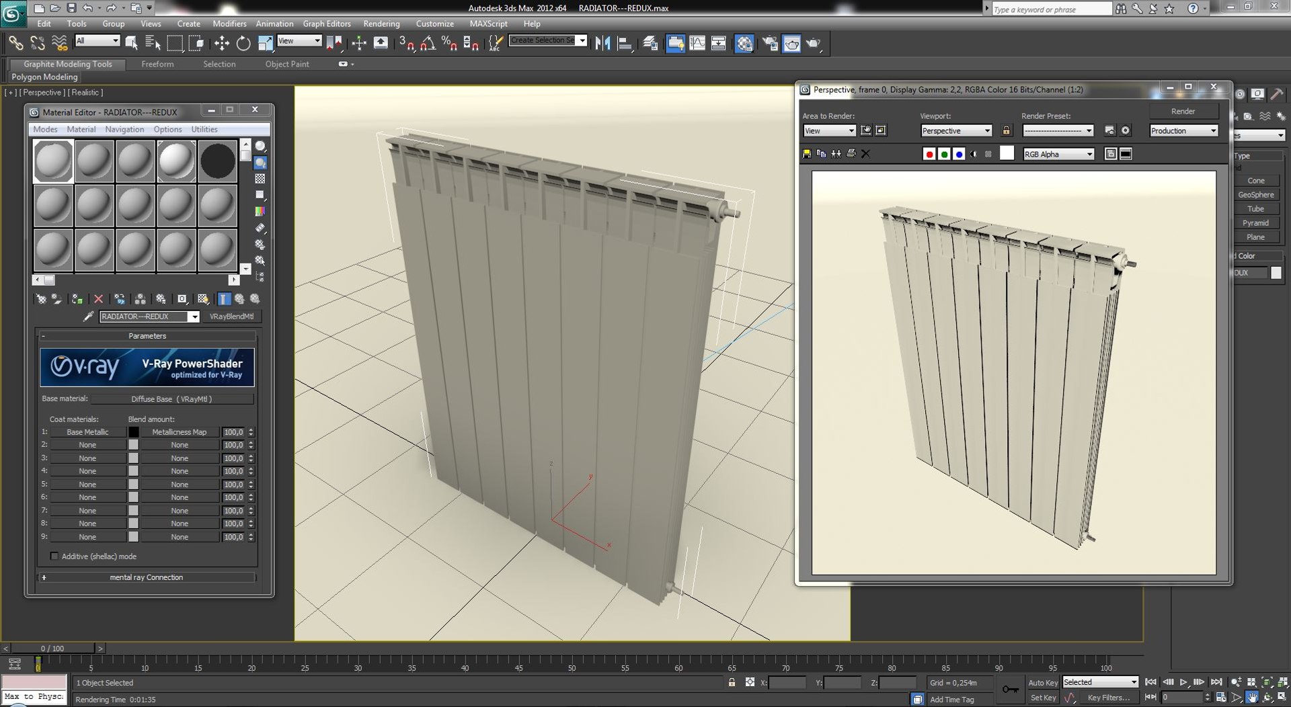Toggle the Percent Snap icon

tap(449, 44)
